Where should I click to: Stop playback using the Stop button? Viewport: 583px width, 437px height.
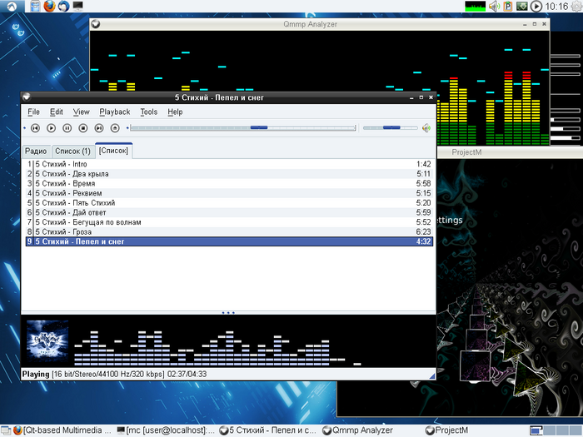tap(82, 128)
